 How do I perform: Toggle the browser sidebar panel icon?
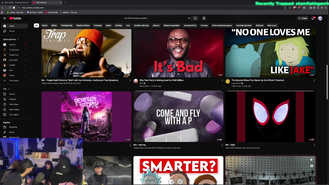coord(310,8)
